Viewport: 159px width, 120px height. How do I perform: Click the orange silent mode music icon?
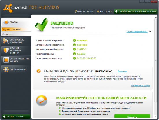(38, 71)
